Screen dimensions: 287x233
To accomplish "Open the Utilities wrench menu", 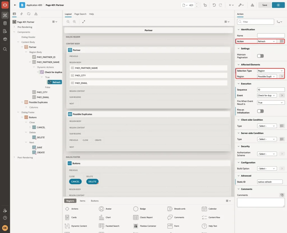I will [241, 5].
